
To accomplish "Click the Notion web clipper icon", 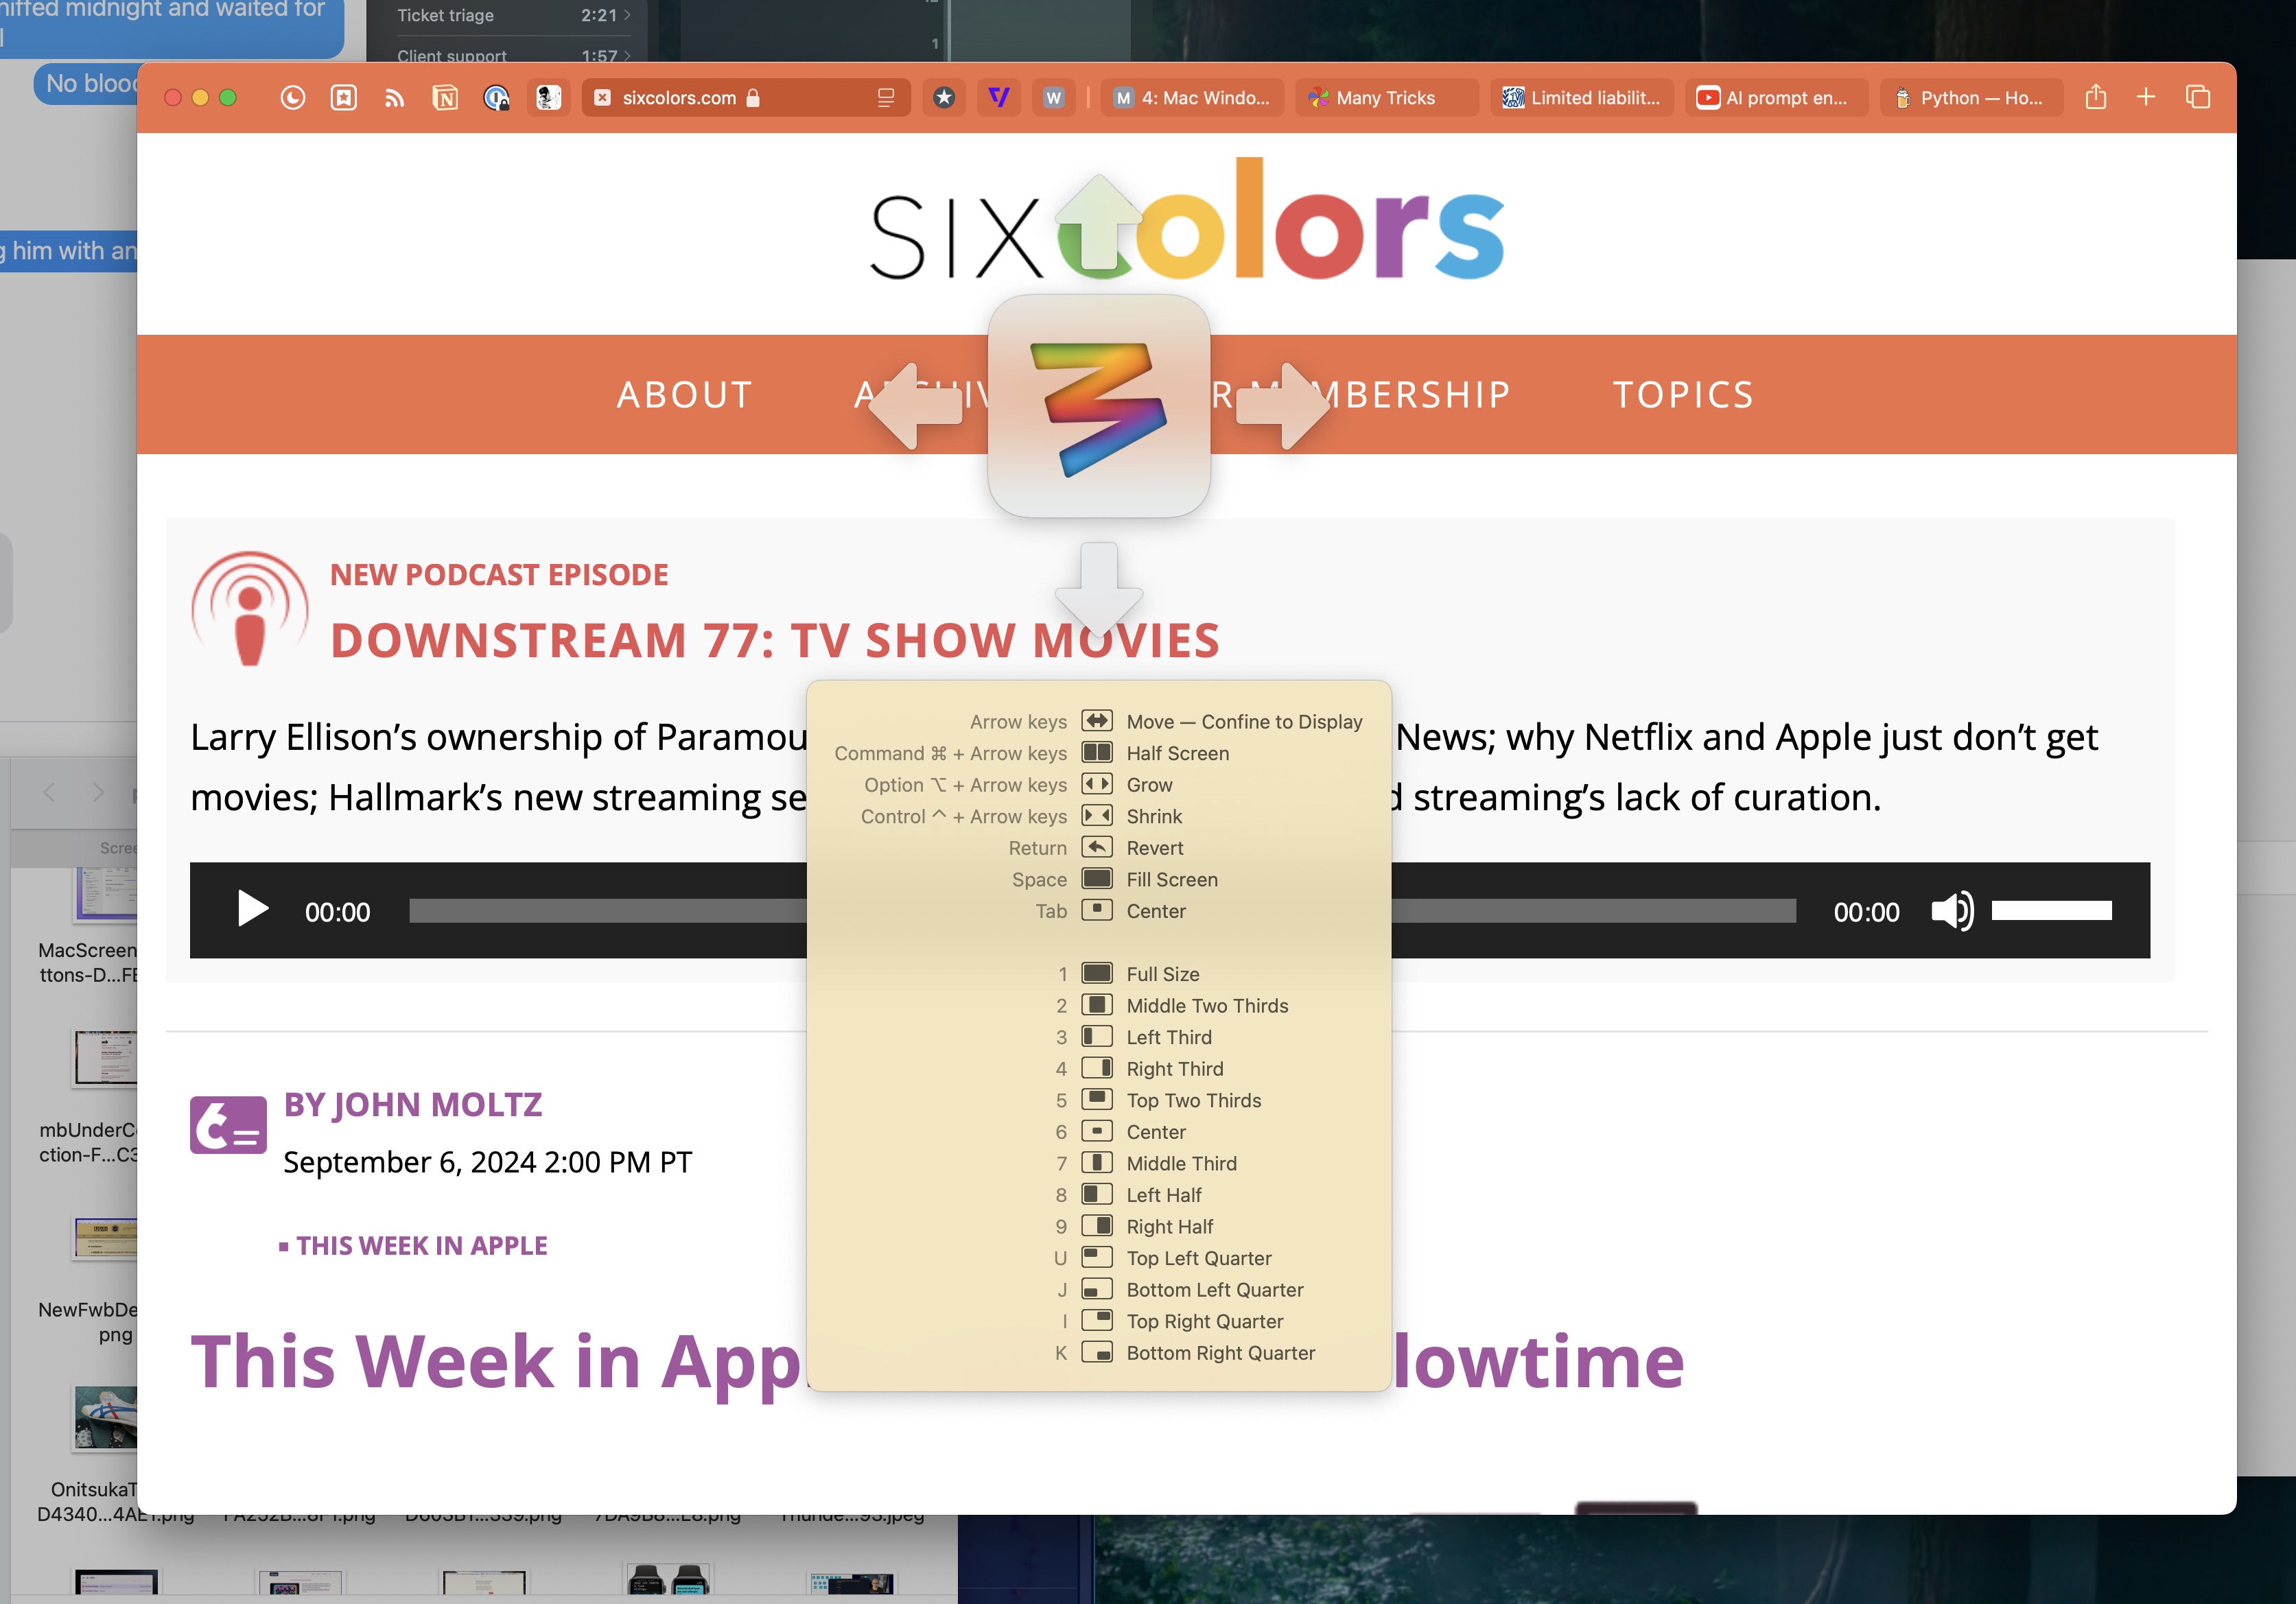I will pos(445,97).
